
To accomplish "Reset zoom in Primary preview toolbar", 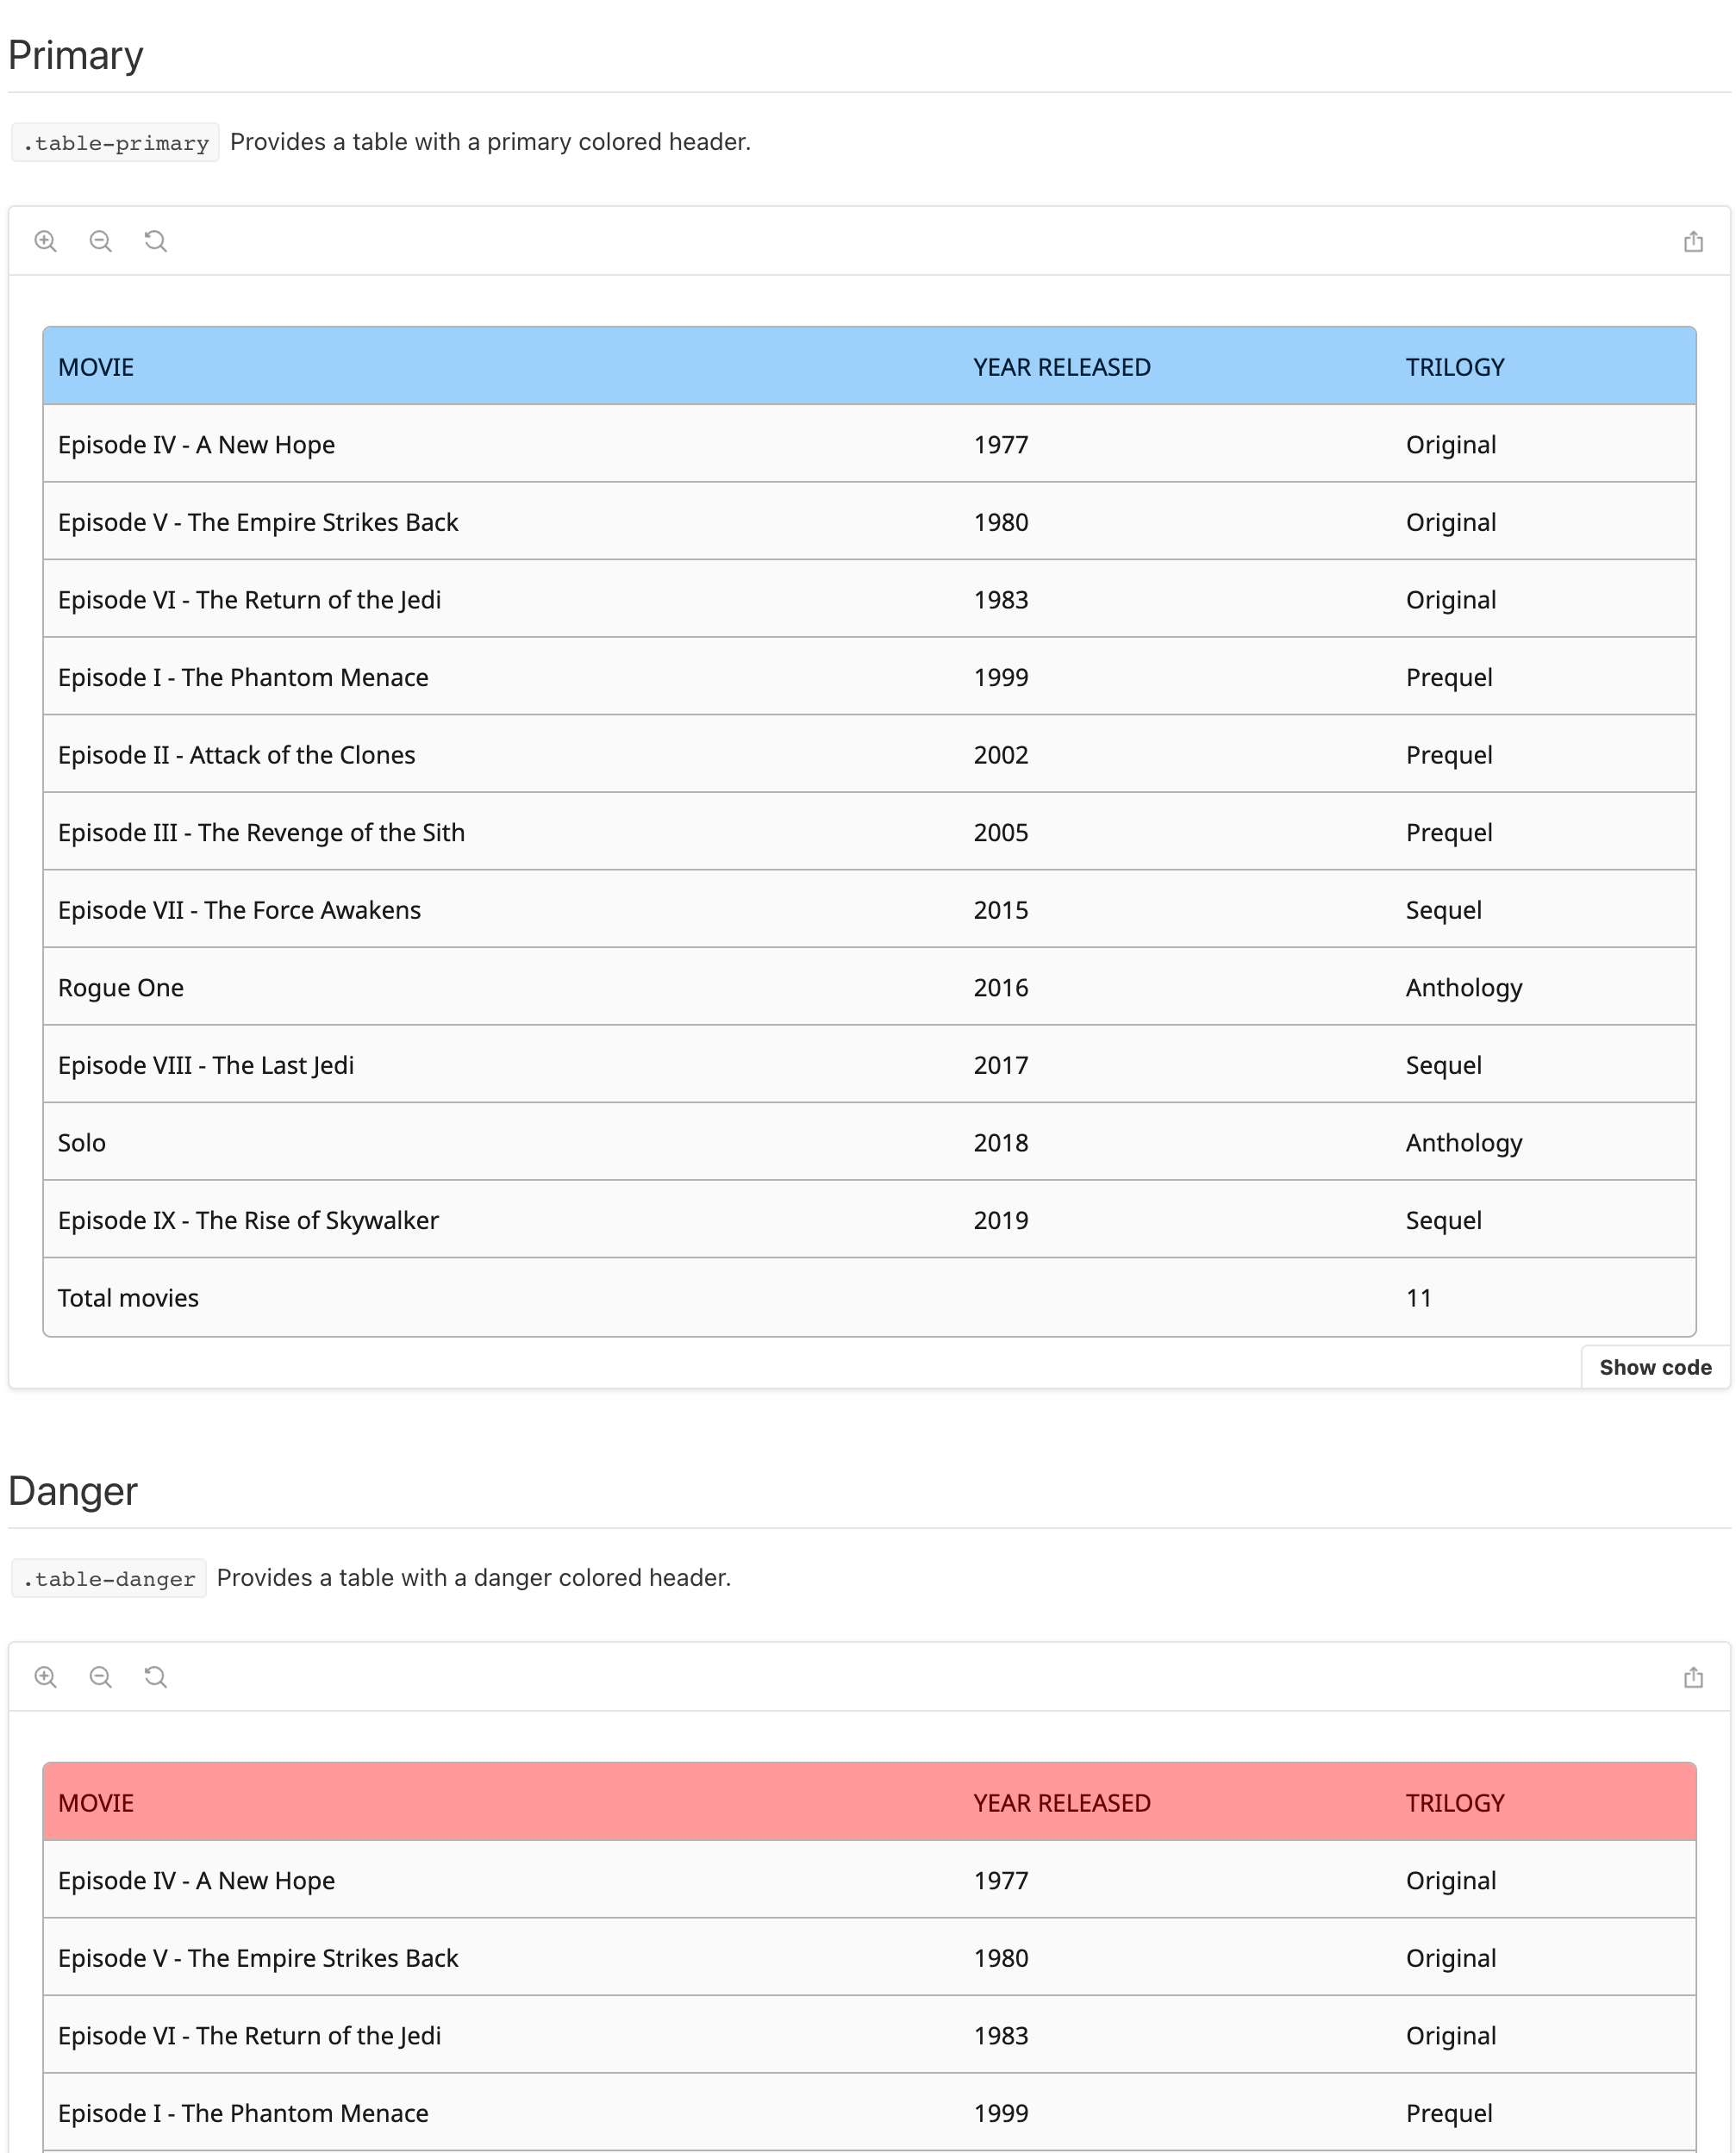I will point(155,241).
